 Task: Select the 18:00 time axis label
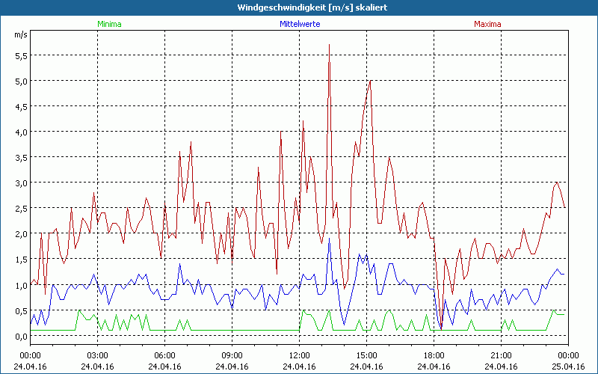click(434, 355)
